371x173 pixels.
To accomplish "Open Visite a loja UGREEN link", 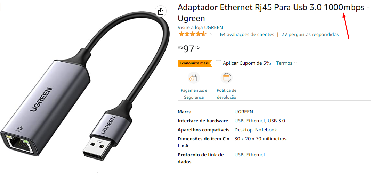I will point(200,27).
